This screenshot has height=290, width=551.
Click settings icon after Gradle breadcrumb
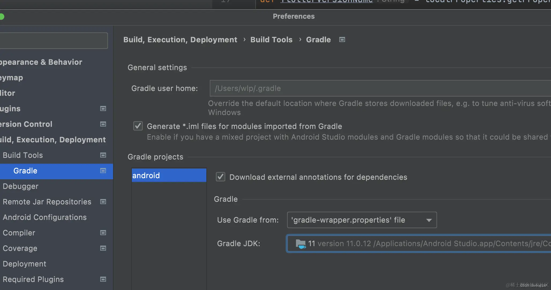tap(342, 40)
